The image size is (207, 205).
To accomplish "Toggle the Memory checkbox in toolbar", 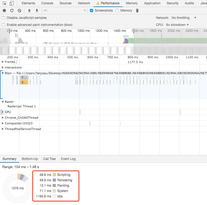I will 117,11.
